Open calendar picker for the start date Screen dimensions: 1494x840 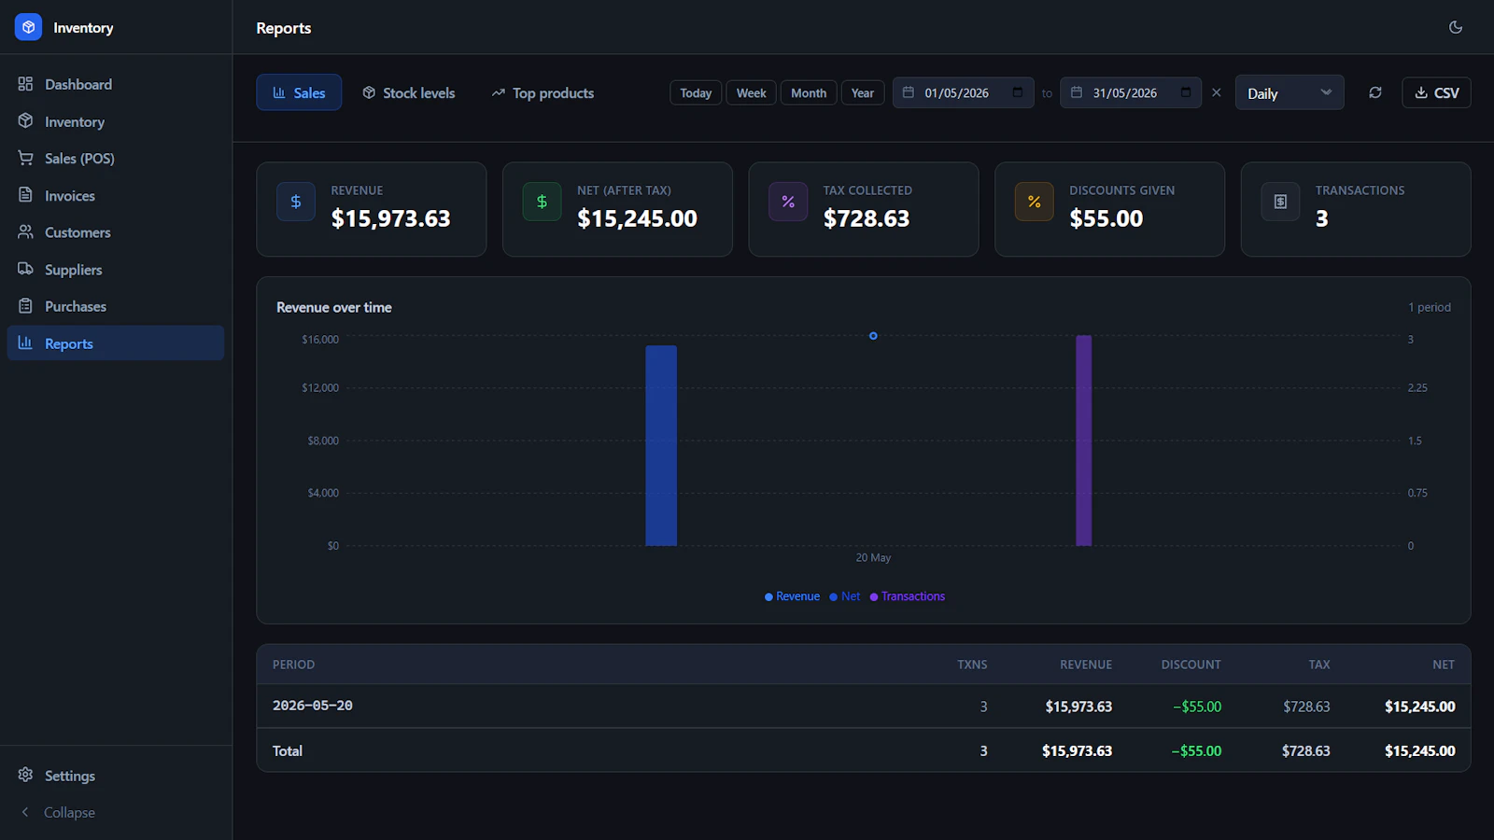[x=1018, y=92]
